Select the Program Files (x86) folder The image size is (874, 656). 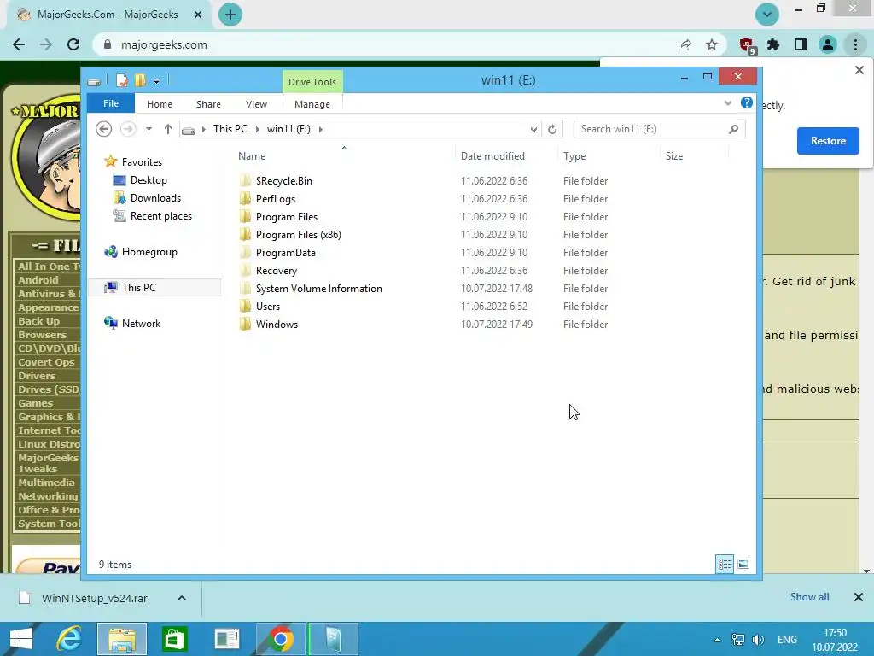298,234
